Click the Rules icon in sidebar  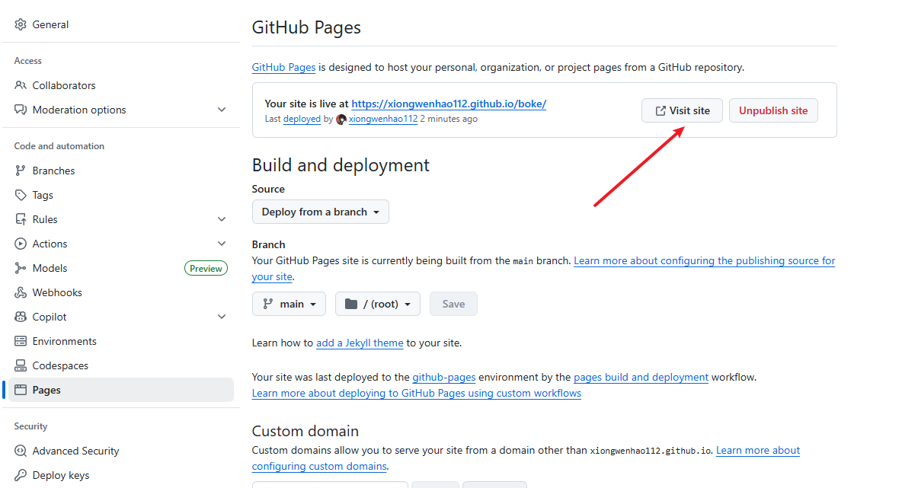21,219
